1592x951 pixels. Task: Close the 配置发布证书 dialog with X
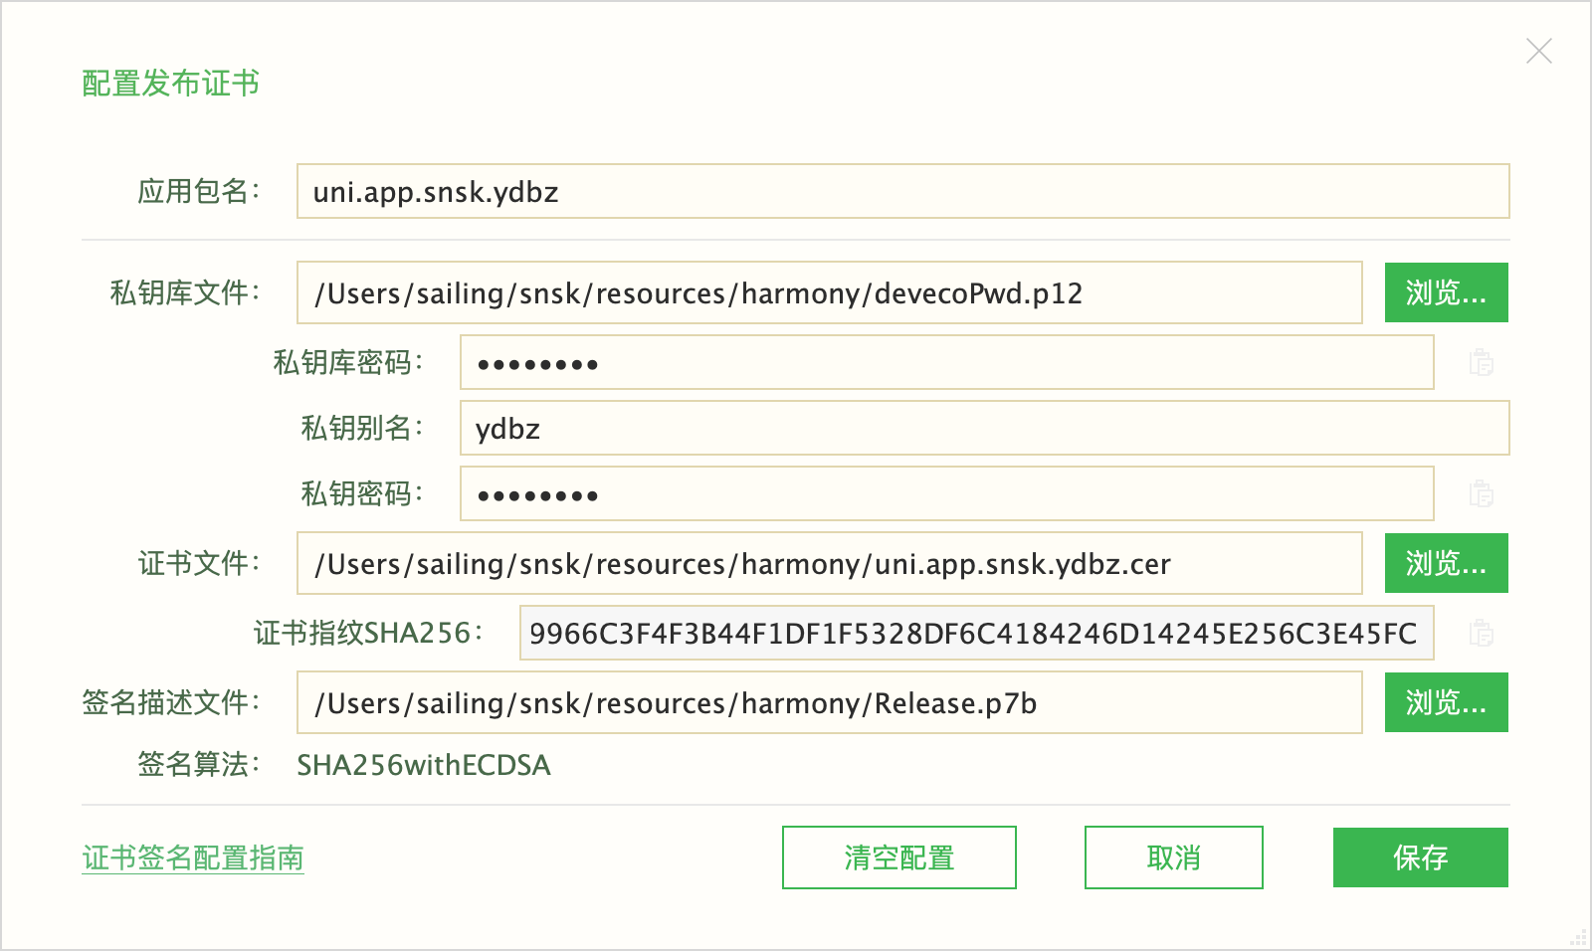coord(1539,51)
